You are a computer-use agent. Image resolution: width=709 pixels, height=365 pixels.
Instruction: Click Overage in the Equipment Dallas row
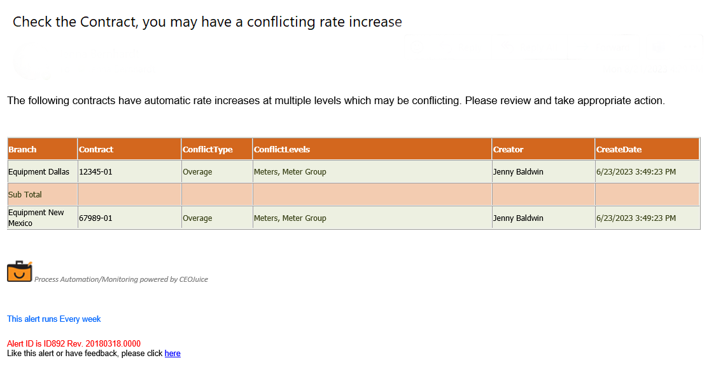(x=197, y=172)
